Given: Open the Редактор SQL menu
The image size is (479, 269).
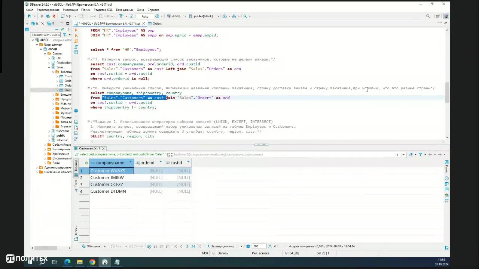Looking at the screenshot, I should (103, 10).
